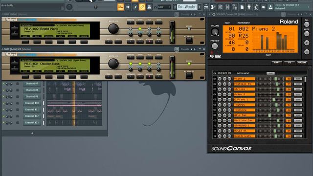Mute the Strings part row 03
Viewport: 313px width, 176px height.
pos(224,89)
